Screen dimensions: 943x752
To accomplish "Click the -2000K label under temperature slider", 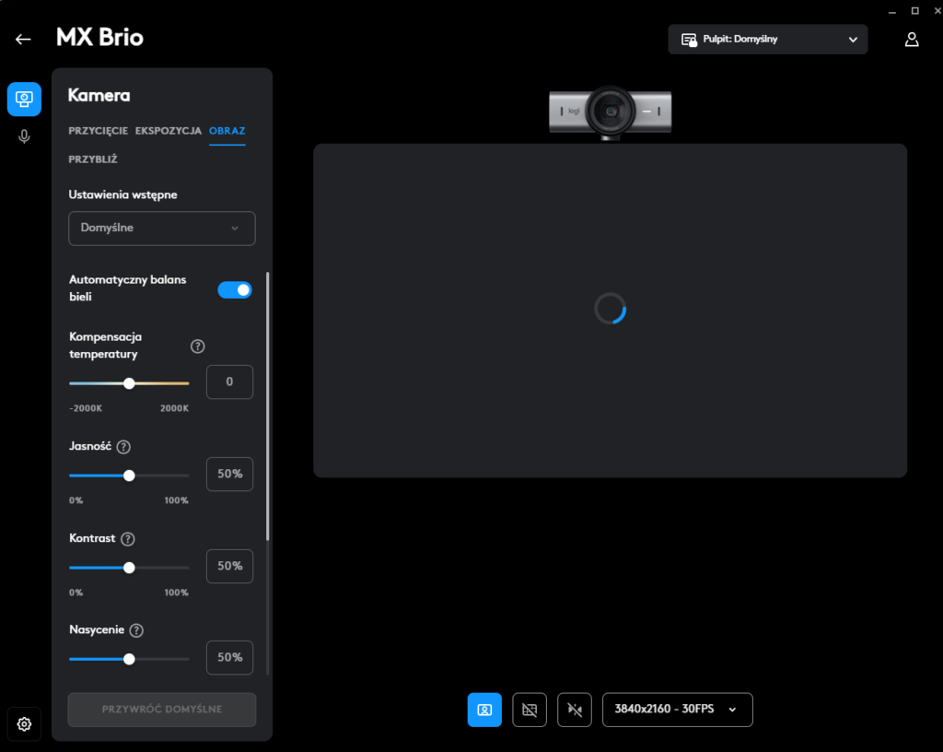I will point(86,408).
